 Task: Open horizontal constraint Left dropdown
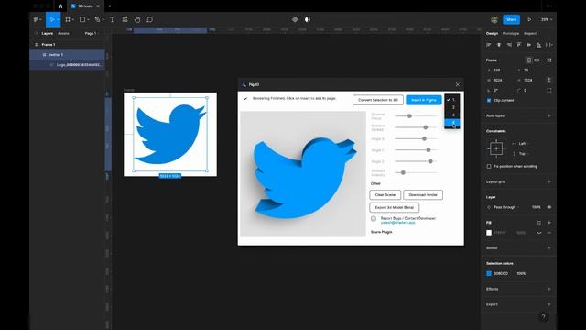click(521, 144)
